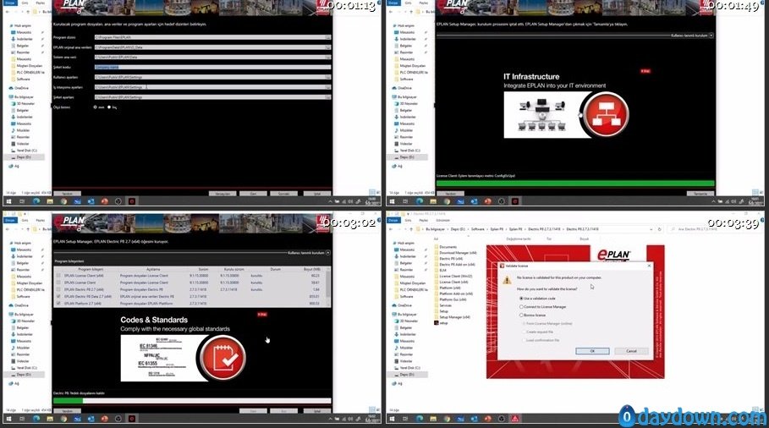Click in the 'Şirket kodu' input field

[x=212, y=67]
